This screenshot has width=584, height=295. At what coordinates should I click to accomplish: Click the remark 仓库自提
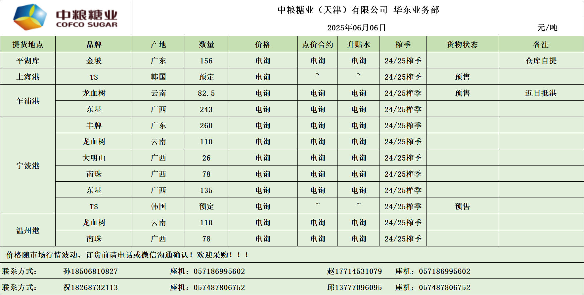541,60
